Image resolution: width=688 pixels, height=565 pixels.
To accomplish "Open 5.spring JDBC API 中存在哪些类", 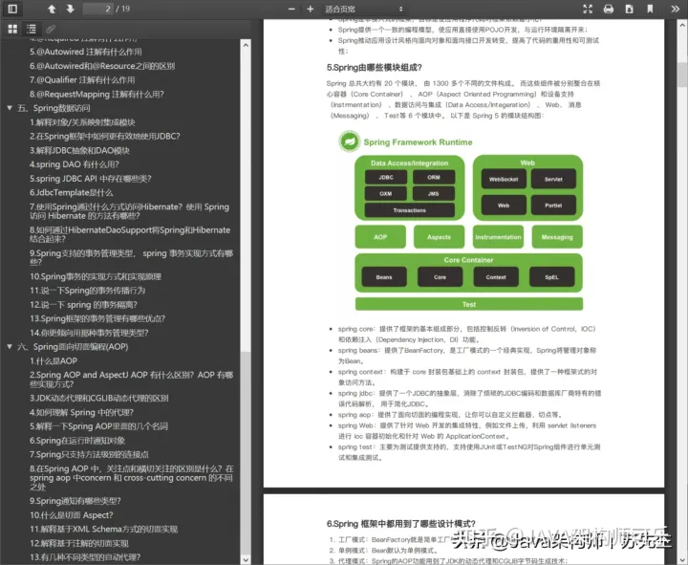I will point(91,178).
